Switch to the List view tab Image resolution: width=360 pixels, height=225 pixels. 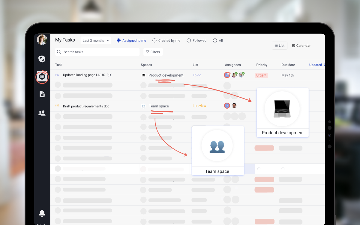click(279, 45)
